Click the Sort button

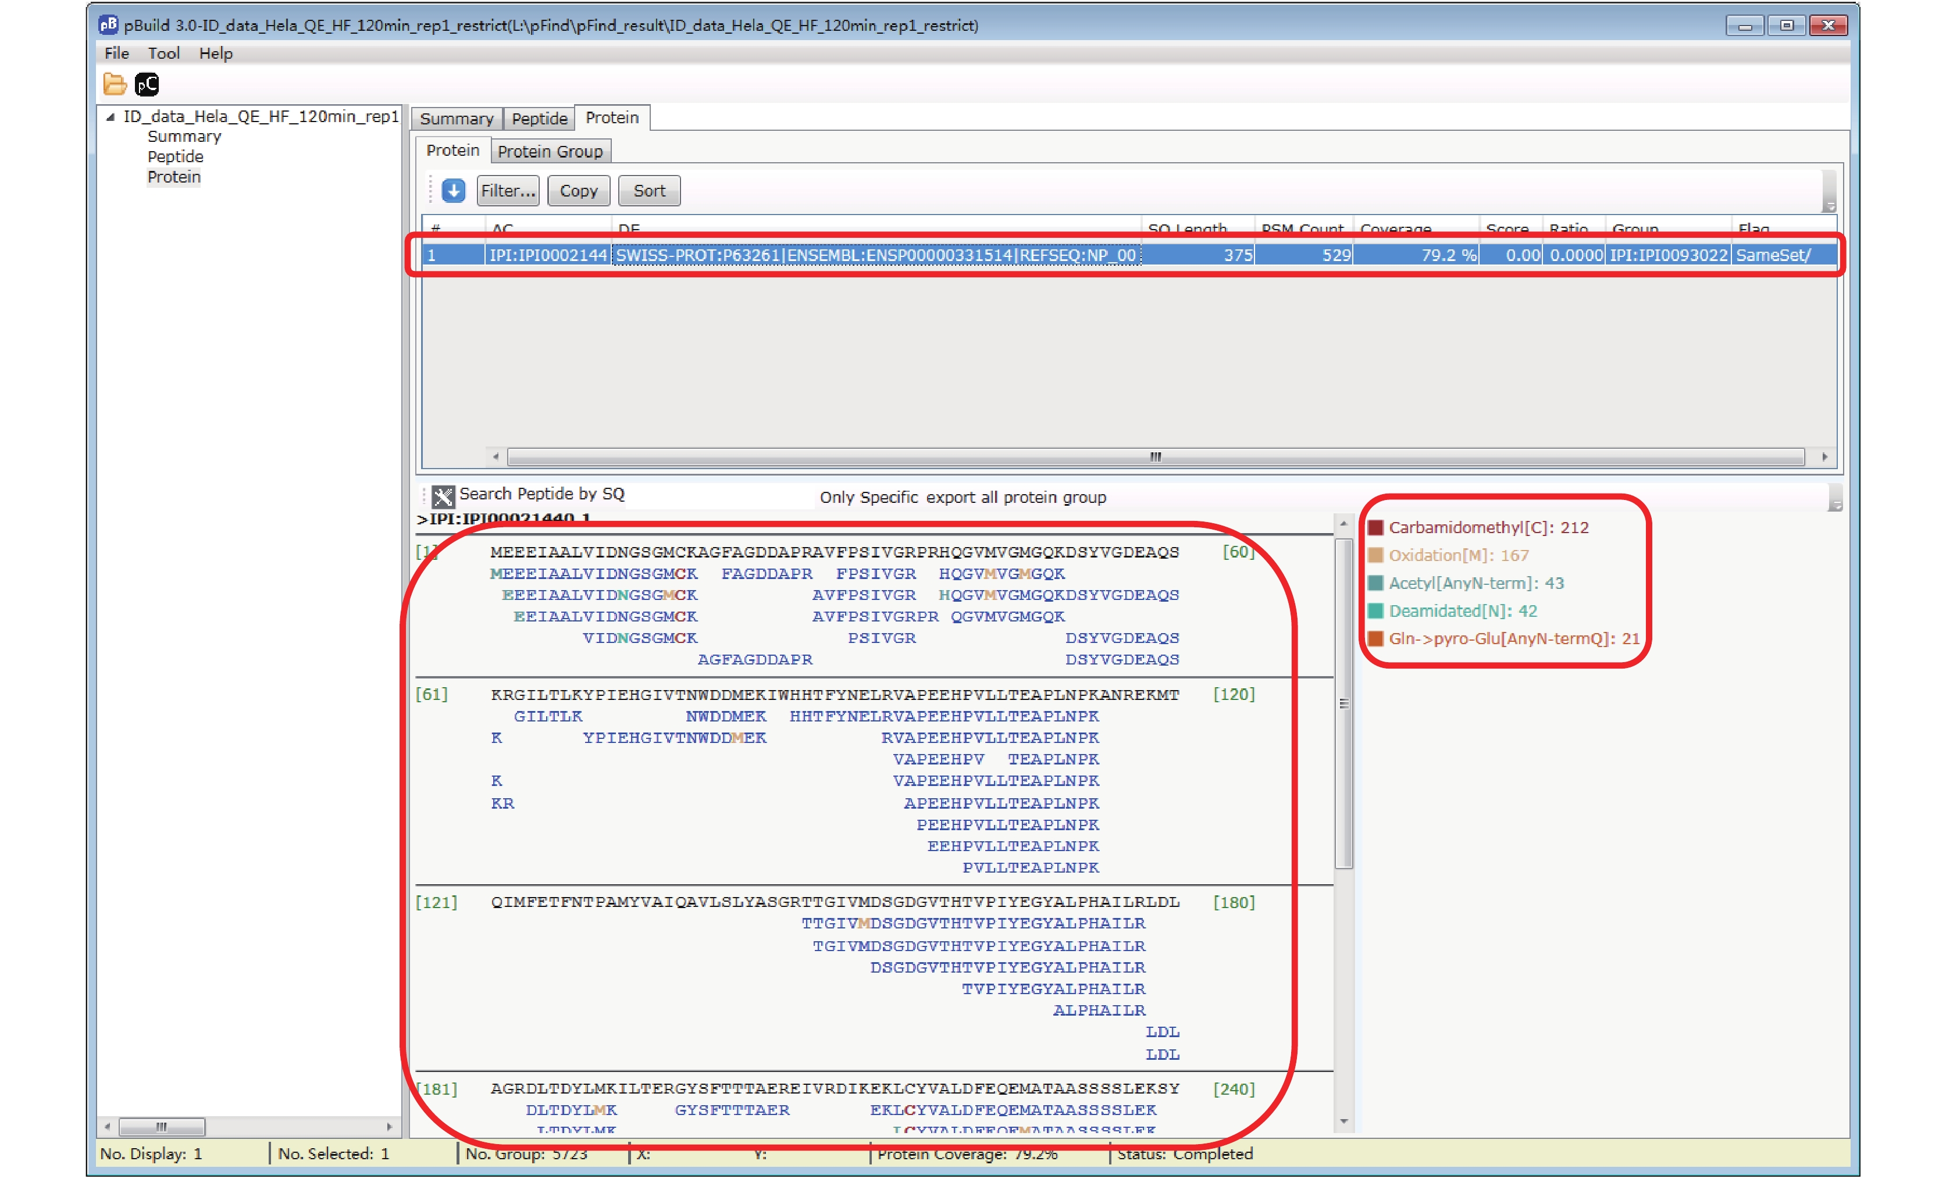pyautogui.click(x=649, y=190)
